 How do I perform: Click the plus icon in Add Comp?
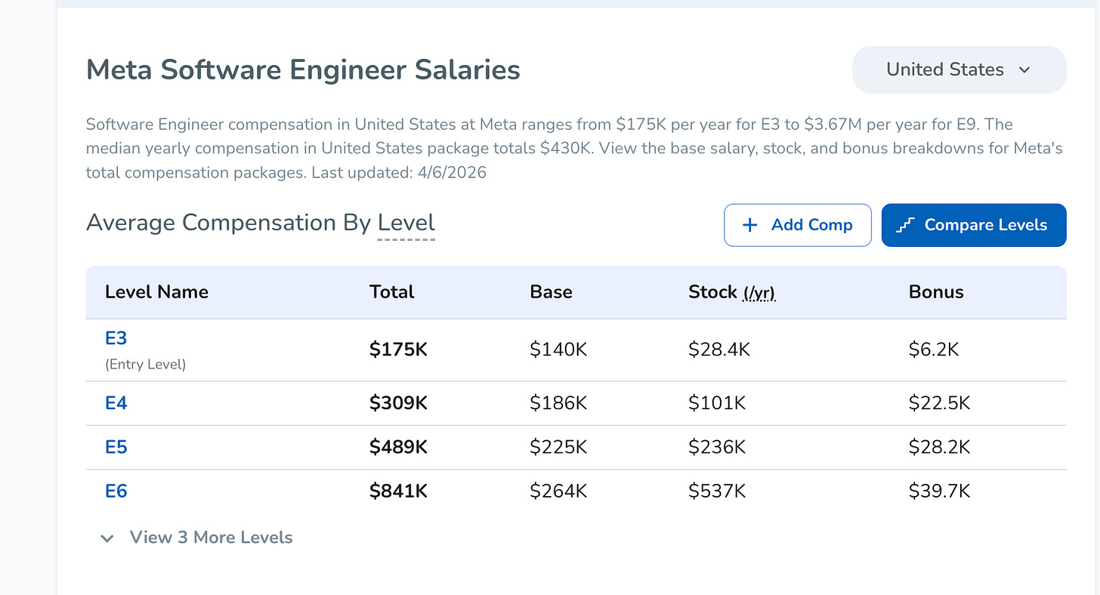point(749,225)
